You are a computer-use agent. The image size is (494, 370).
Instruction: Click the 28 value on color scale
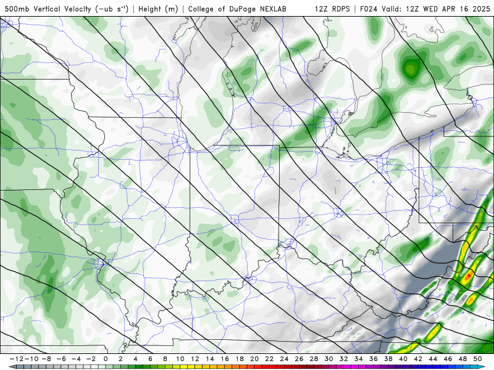point(314,359)
